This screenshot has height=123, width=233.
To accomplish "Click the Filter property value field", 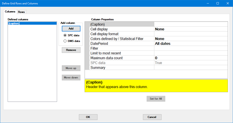I will click(x=190, y=48).
